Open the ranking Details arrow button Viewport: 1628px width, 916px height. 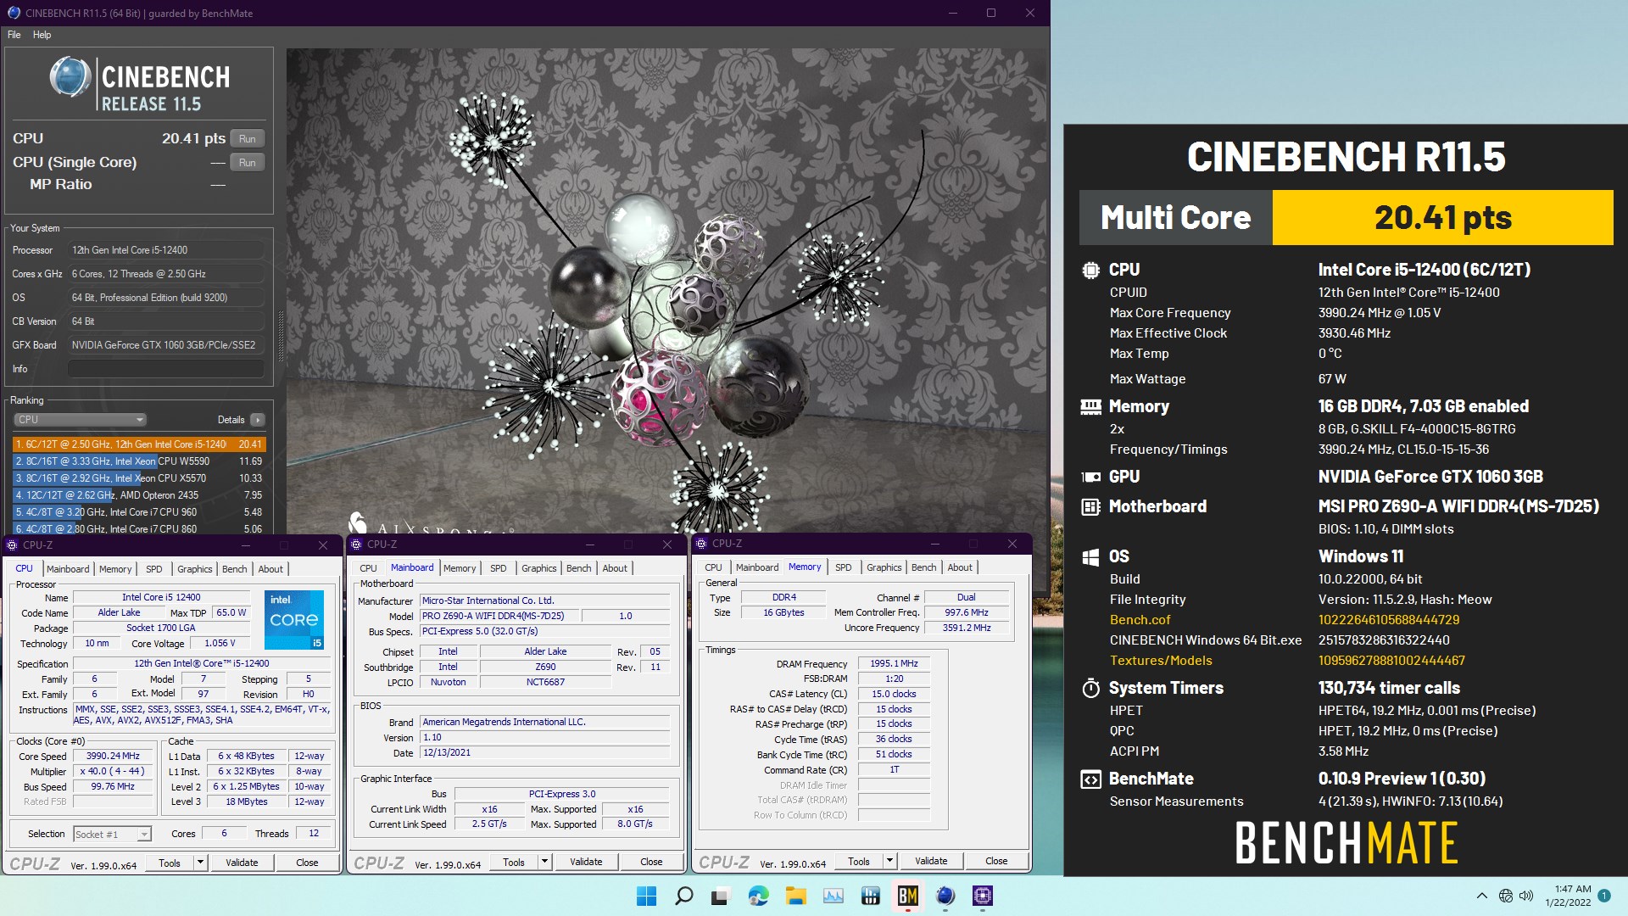pos(258,420)
